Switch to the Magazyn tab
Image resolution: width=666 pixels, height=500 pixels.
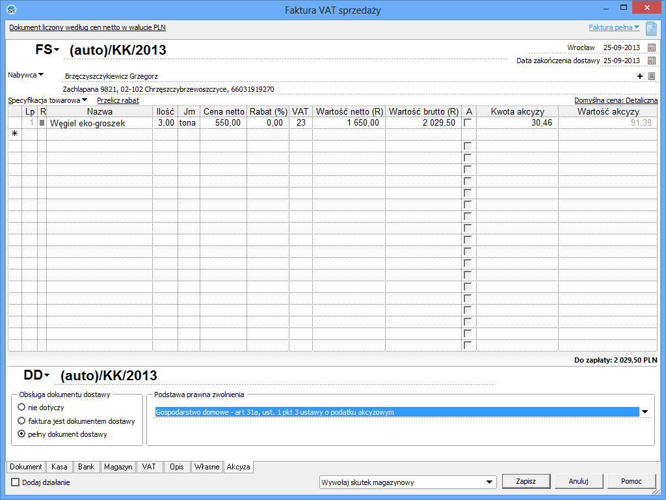point(118,467)
